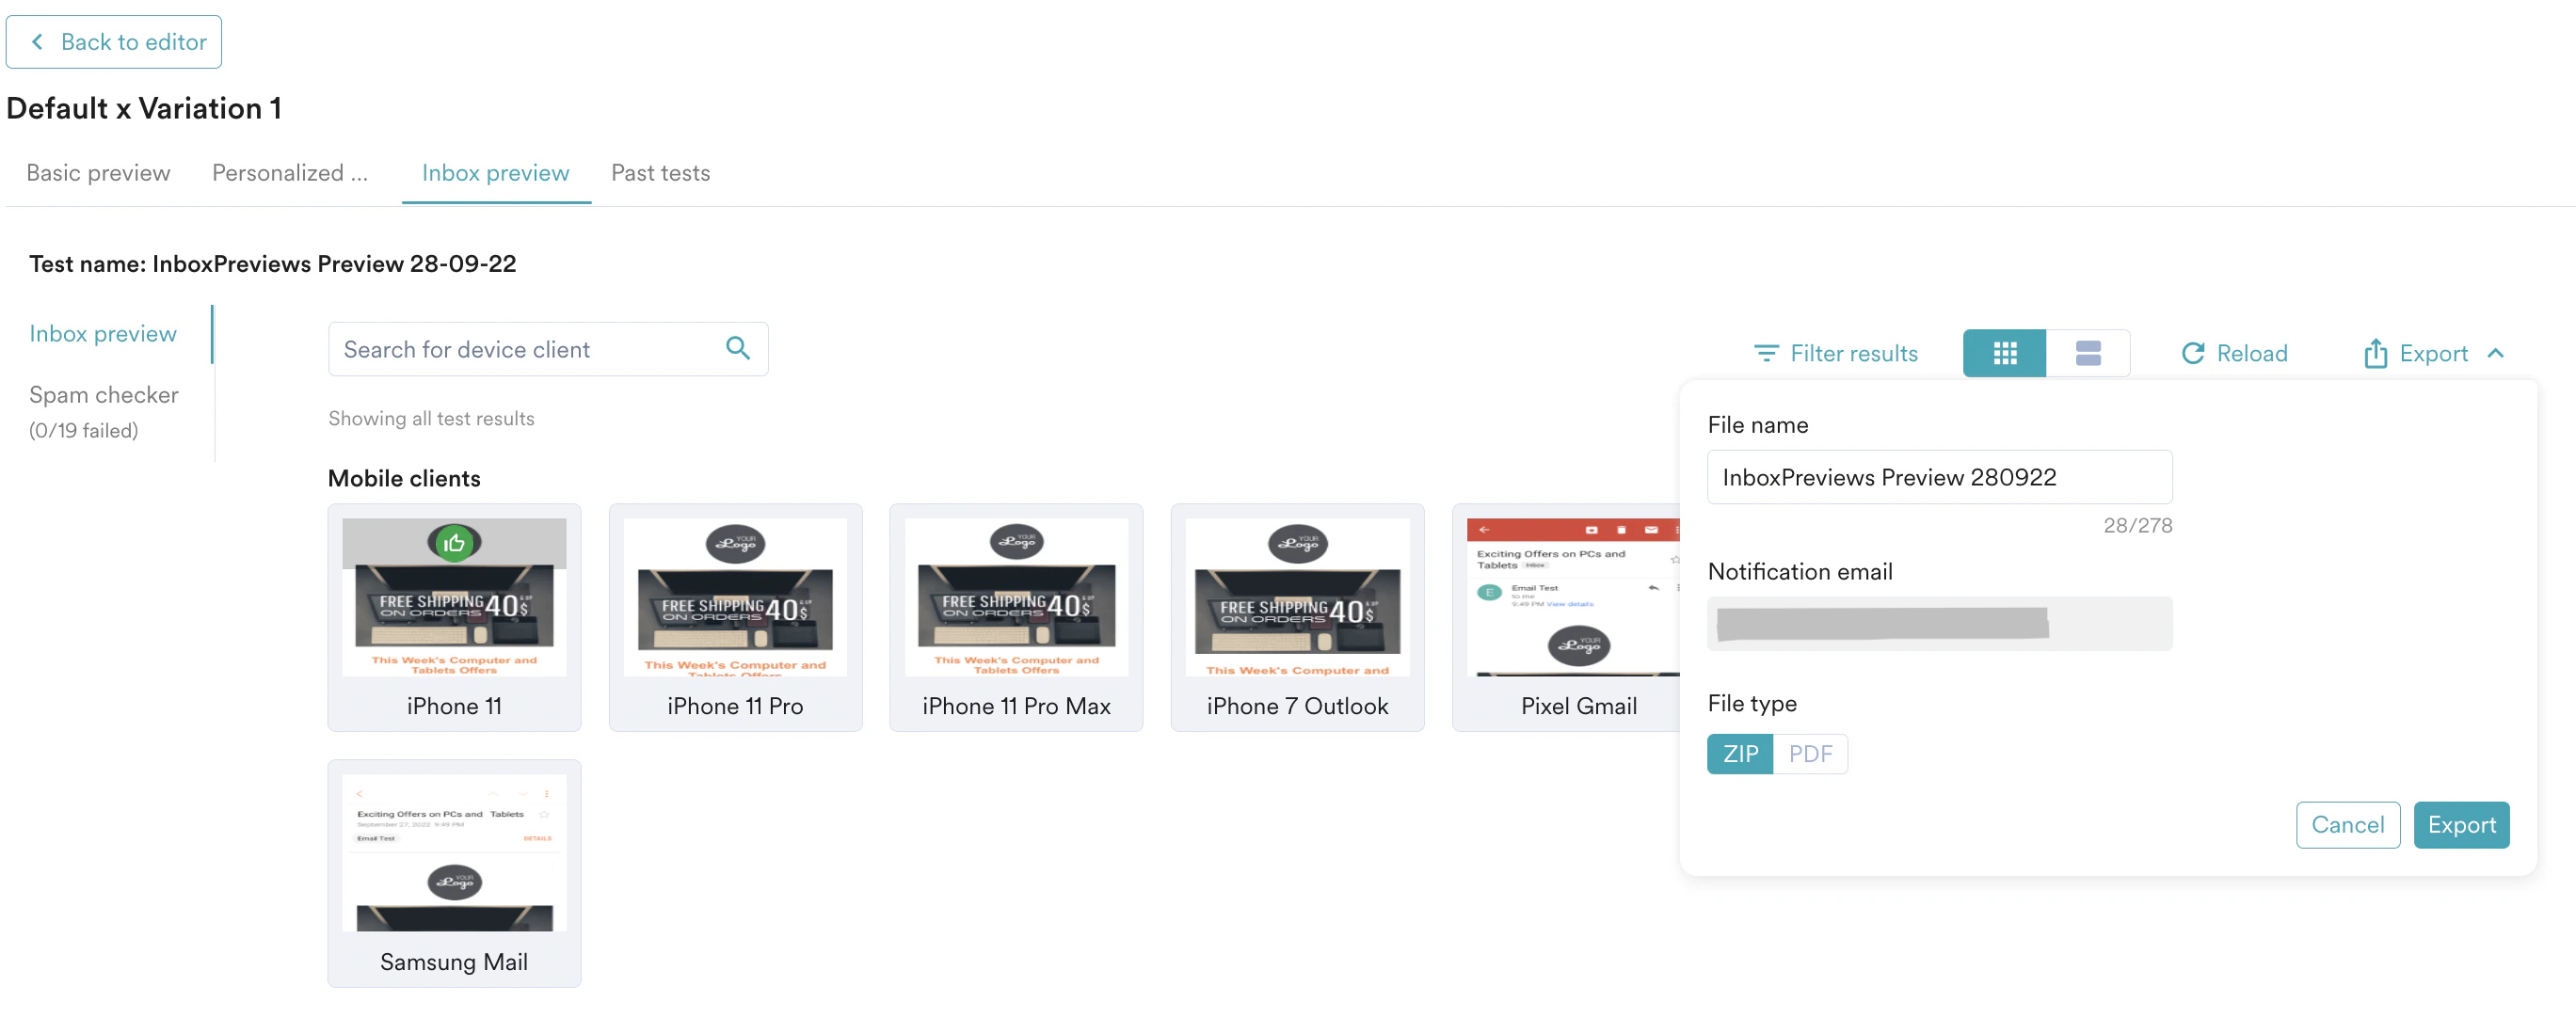Click the green thumbs-up icon on iPhone 11
The width and height of the screenshot is (2576, 1018).
click(454, 543)
